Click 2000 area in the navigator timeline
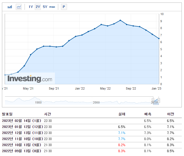The height and width of the screenshot is (156, 184). pos(96,102)
